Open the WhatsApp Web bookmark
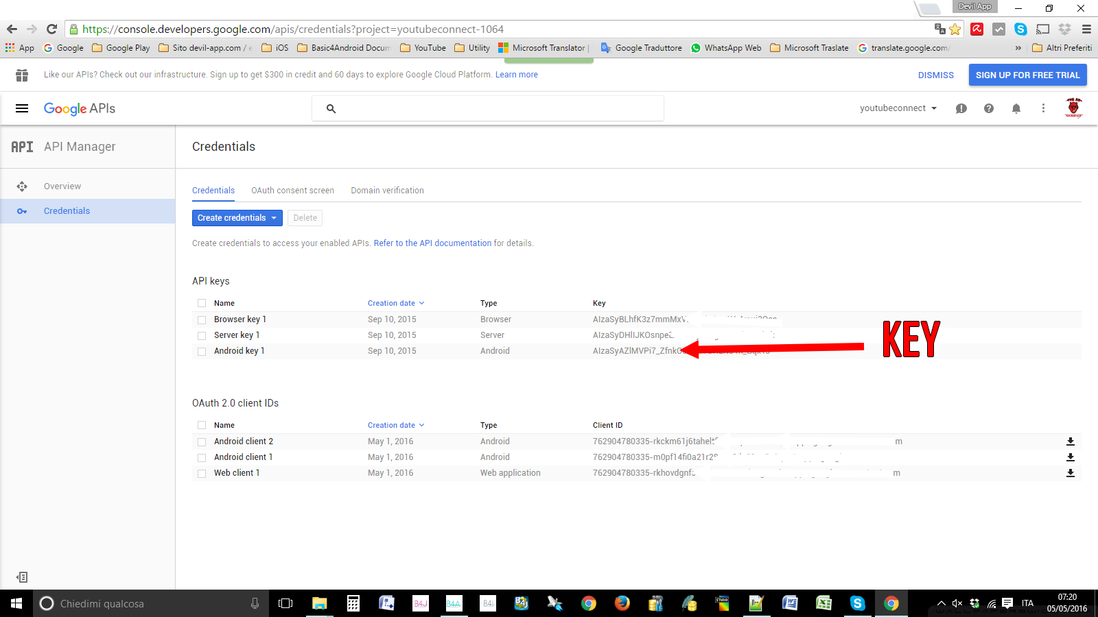This screenshot has height=617, width=1098. [726, 48]
